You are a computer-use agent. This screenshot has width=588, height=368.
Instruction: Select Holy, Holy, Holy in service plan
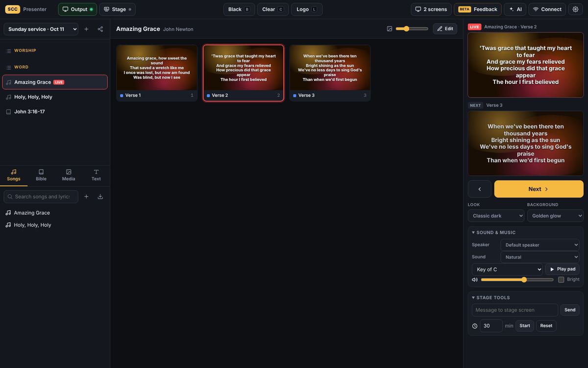(55, 97)
